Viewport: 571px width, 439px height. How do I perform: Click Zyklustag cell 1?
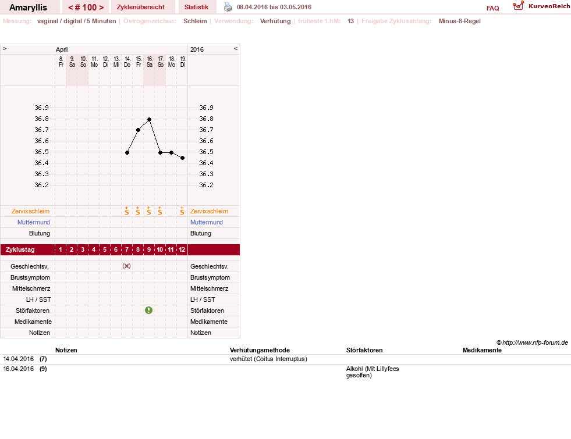pos(61,249)
